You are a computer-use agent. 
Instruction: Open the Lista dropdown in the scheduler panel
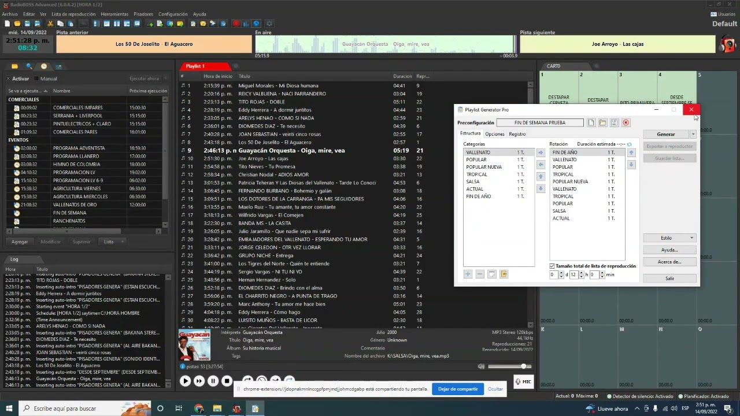[112, 242]
